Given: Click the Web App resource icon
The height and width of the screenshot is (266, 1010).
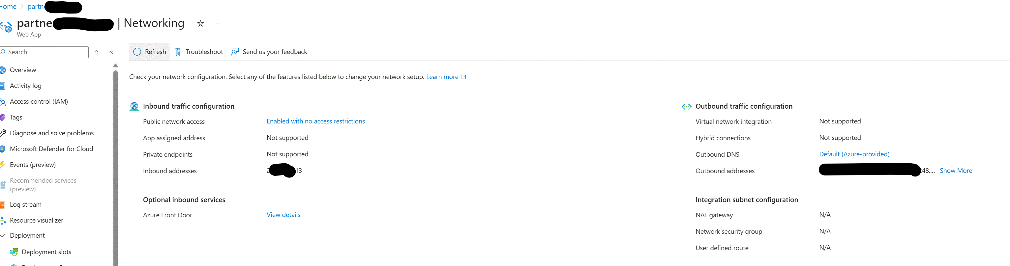Looking at the screenshot, I should [x=6, y=27].
